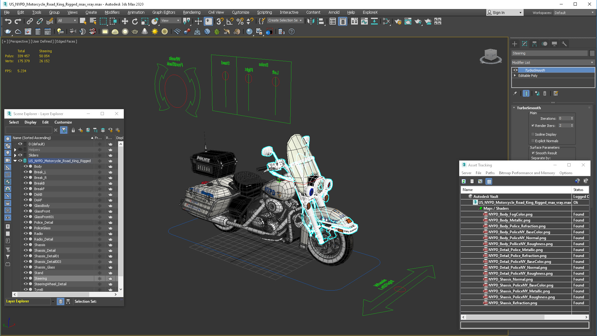Open the Hierarchy panel icon

tap(535, 44)
